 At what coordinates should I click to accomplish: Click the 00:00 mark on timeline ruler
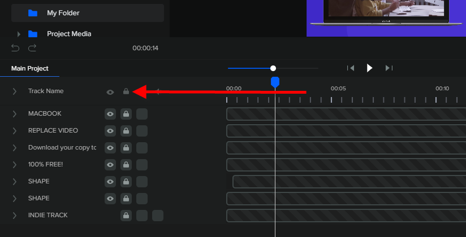click(x=234, y=89)
